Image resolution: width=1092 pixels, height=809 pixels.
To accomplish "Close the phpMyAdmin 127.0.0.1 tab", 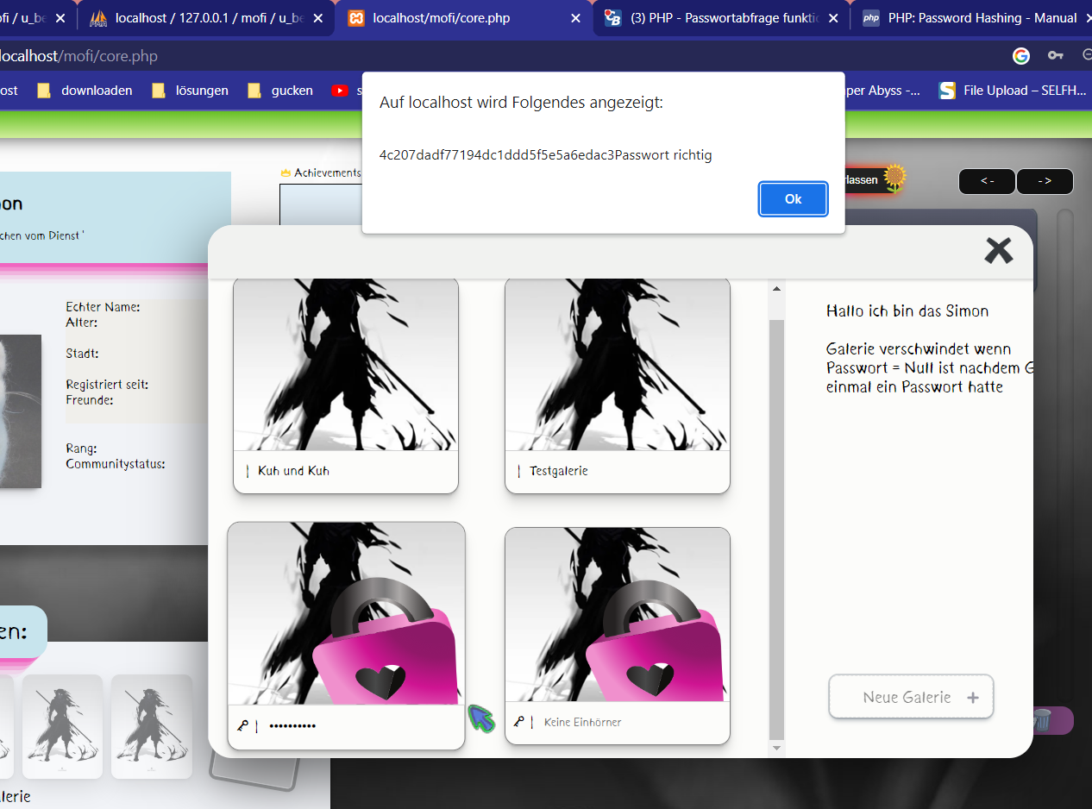I will pos(319,18).
